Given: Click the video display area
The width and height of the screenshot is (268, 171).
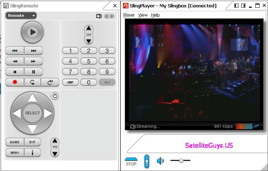Looking at the screenshot, I should [x=194, y=73].
